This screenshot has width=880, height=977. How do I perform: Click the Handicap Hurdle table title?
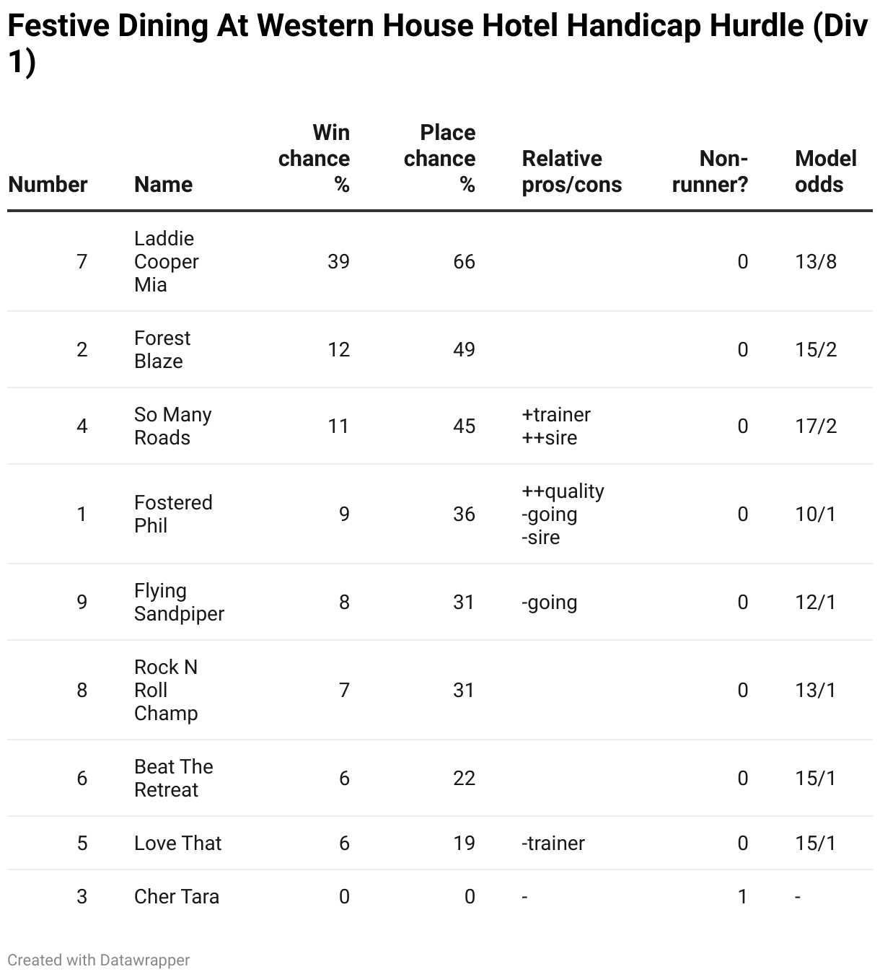click(437, 44)
